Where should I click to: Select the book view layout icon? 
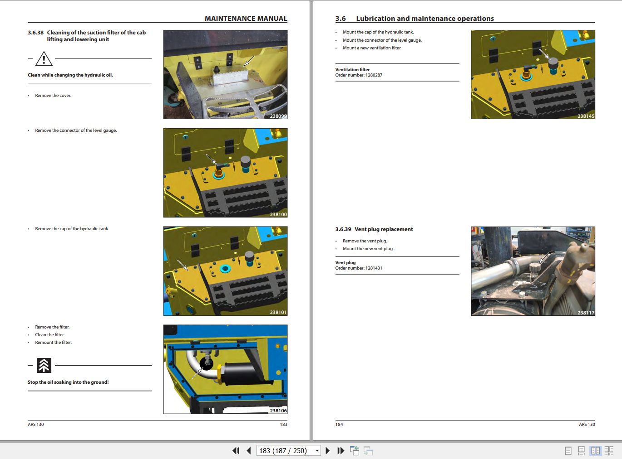[595, 450]
